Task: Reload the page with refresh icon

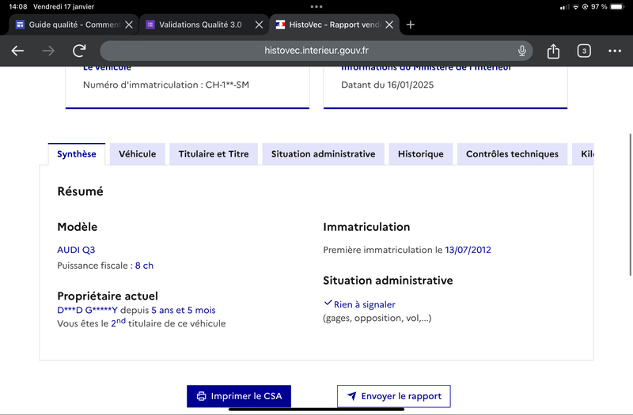Action: 80,51
